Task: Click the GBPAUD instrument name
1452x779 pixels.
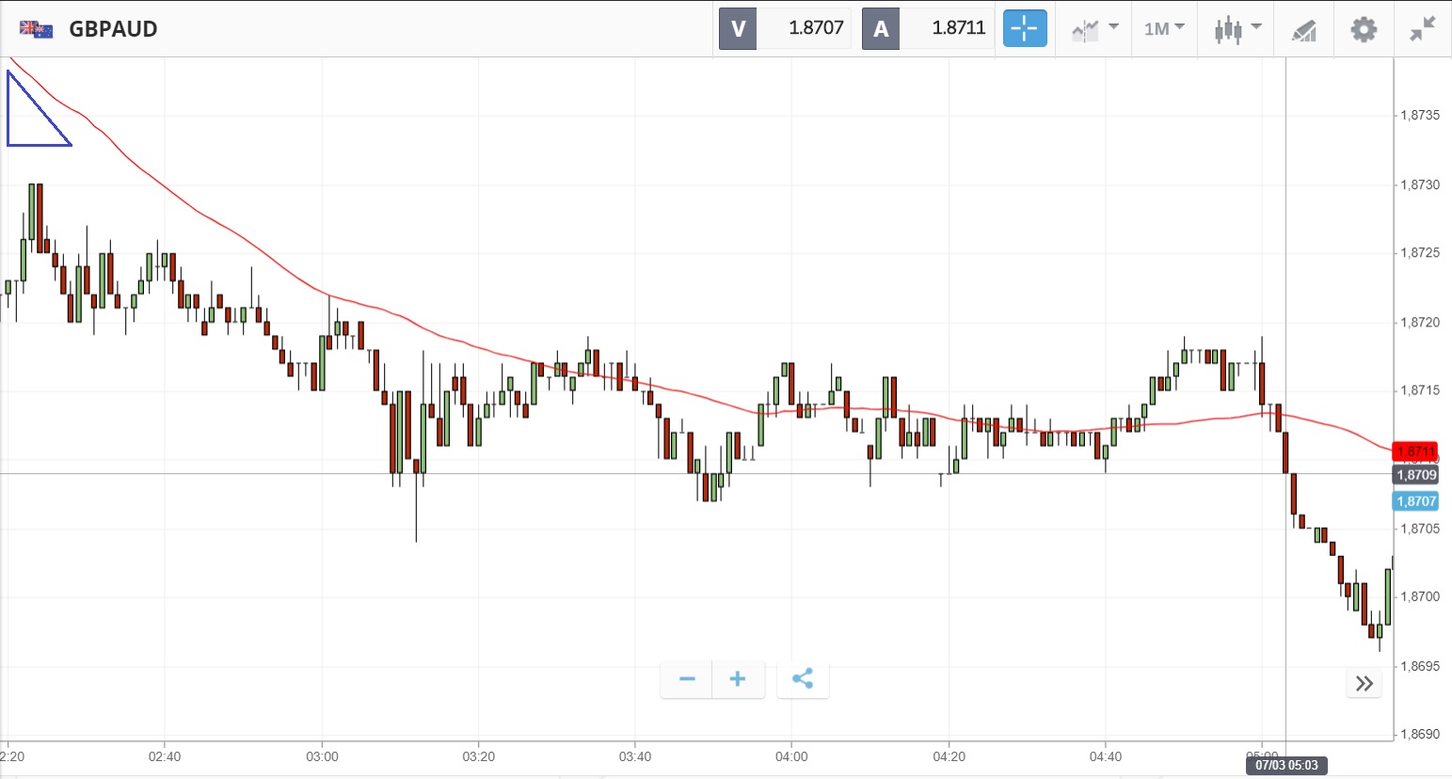Action: 113,29
